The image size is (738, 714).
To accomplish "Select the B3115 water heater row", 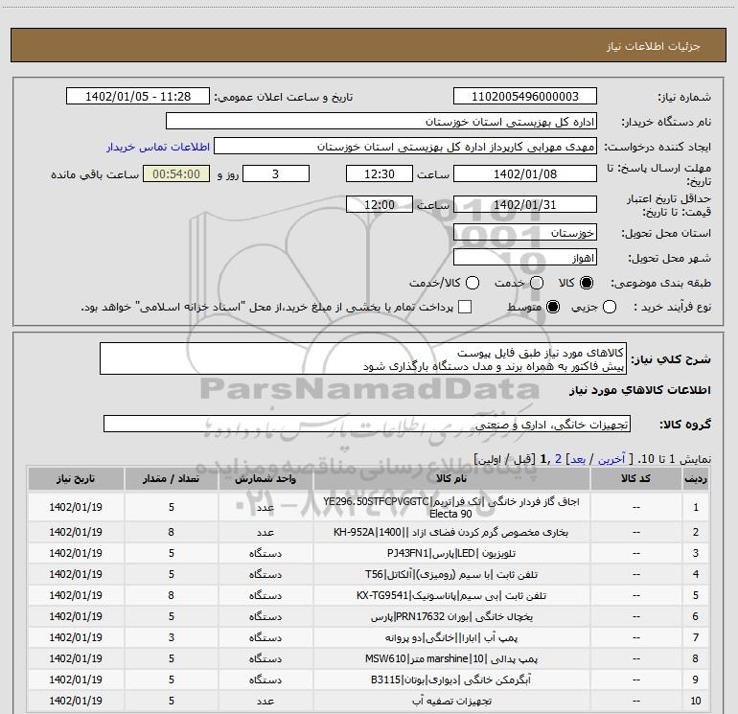I will click(x=369, y=679).
